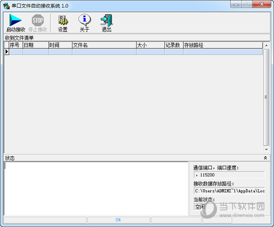274x227 pixels.
Task: Click the file list scrollbar down arrow
Action: click(x=266, y=149)
